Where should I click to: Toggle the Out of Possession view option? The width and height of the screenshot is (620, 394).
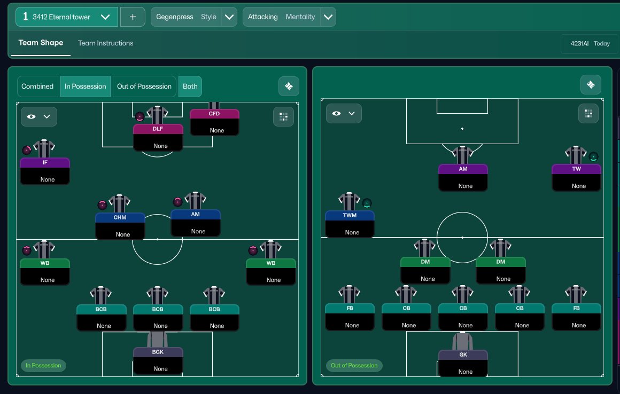[x=144, y=86]
